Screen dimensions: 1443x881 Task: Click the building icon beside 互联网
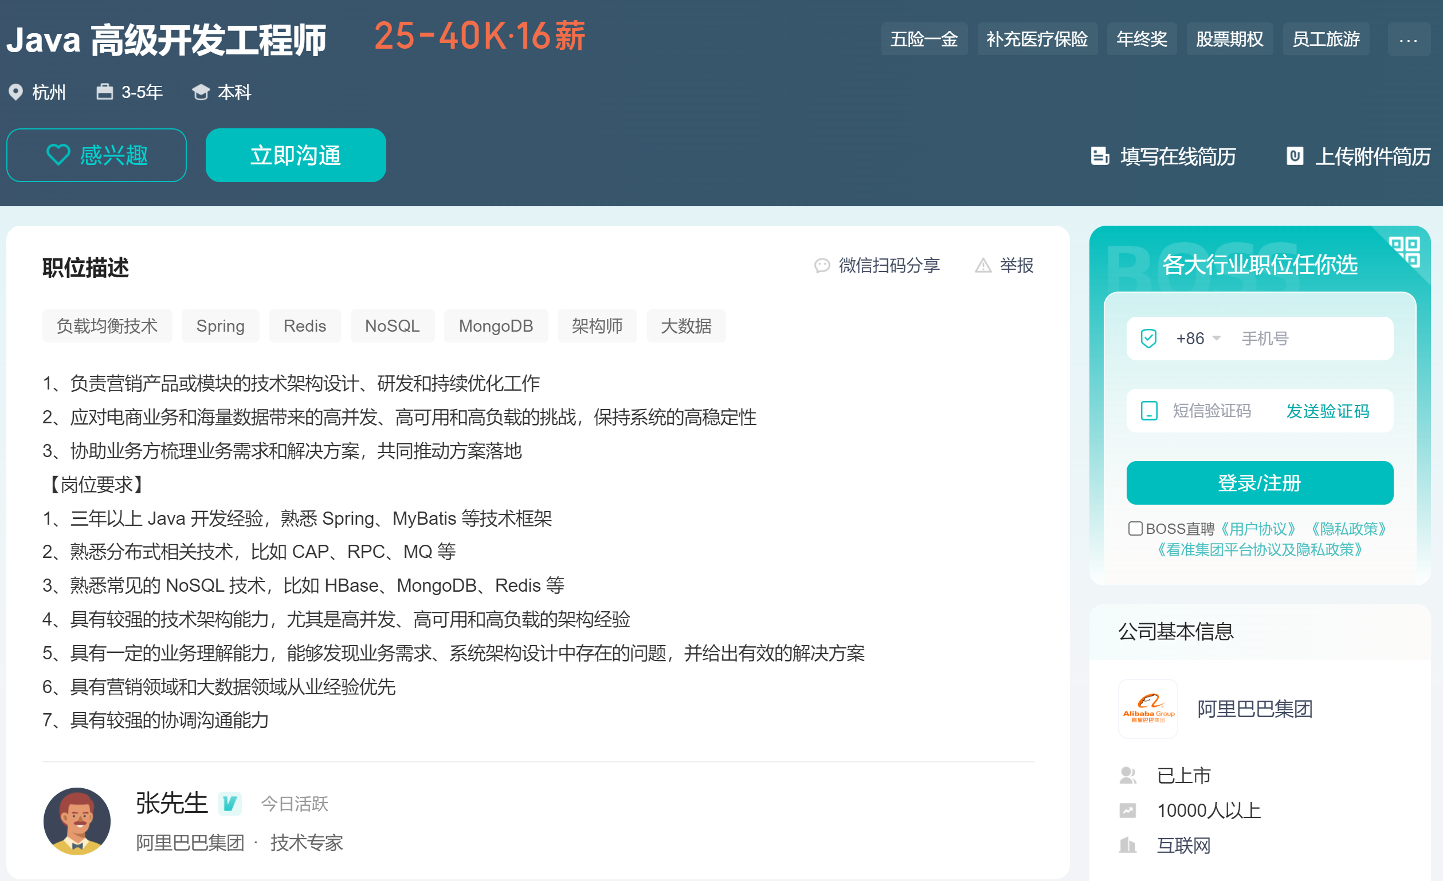[x=1127, y=845]
